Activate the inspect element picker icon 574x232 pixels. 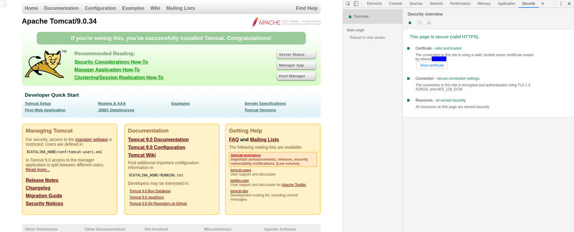(348, 4)
